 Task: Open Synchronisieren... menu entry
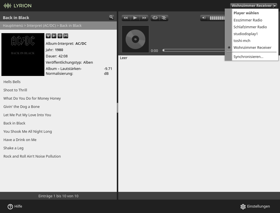point(248,57)
